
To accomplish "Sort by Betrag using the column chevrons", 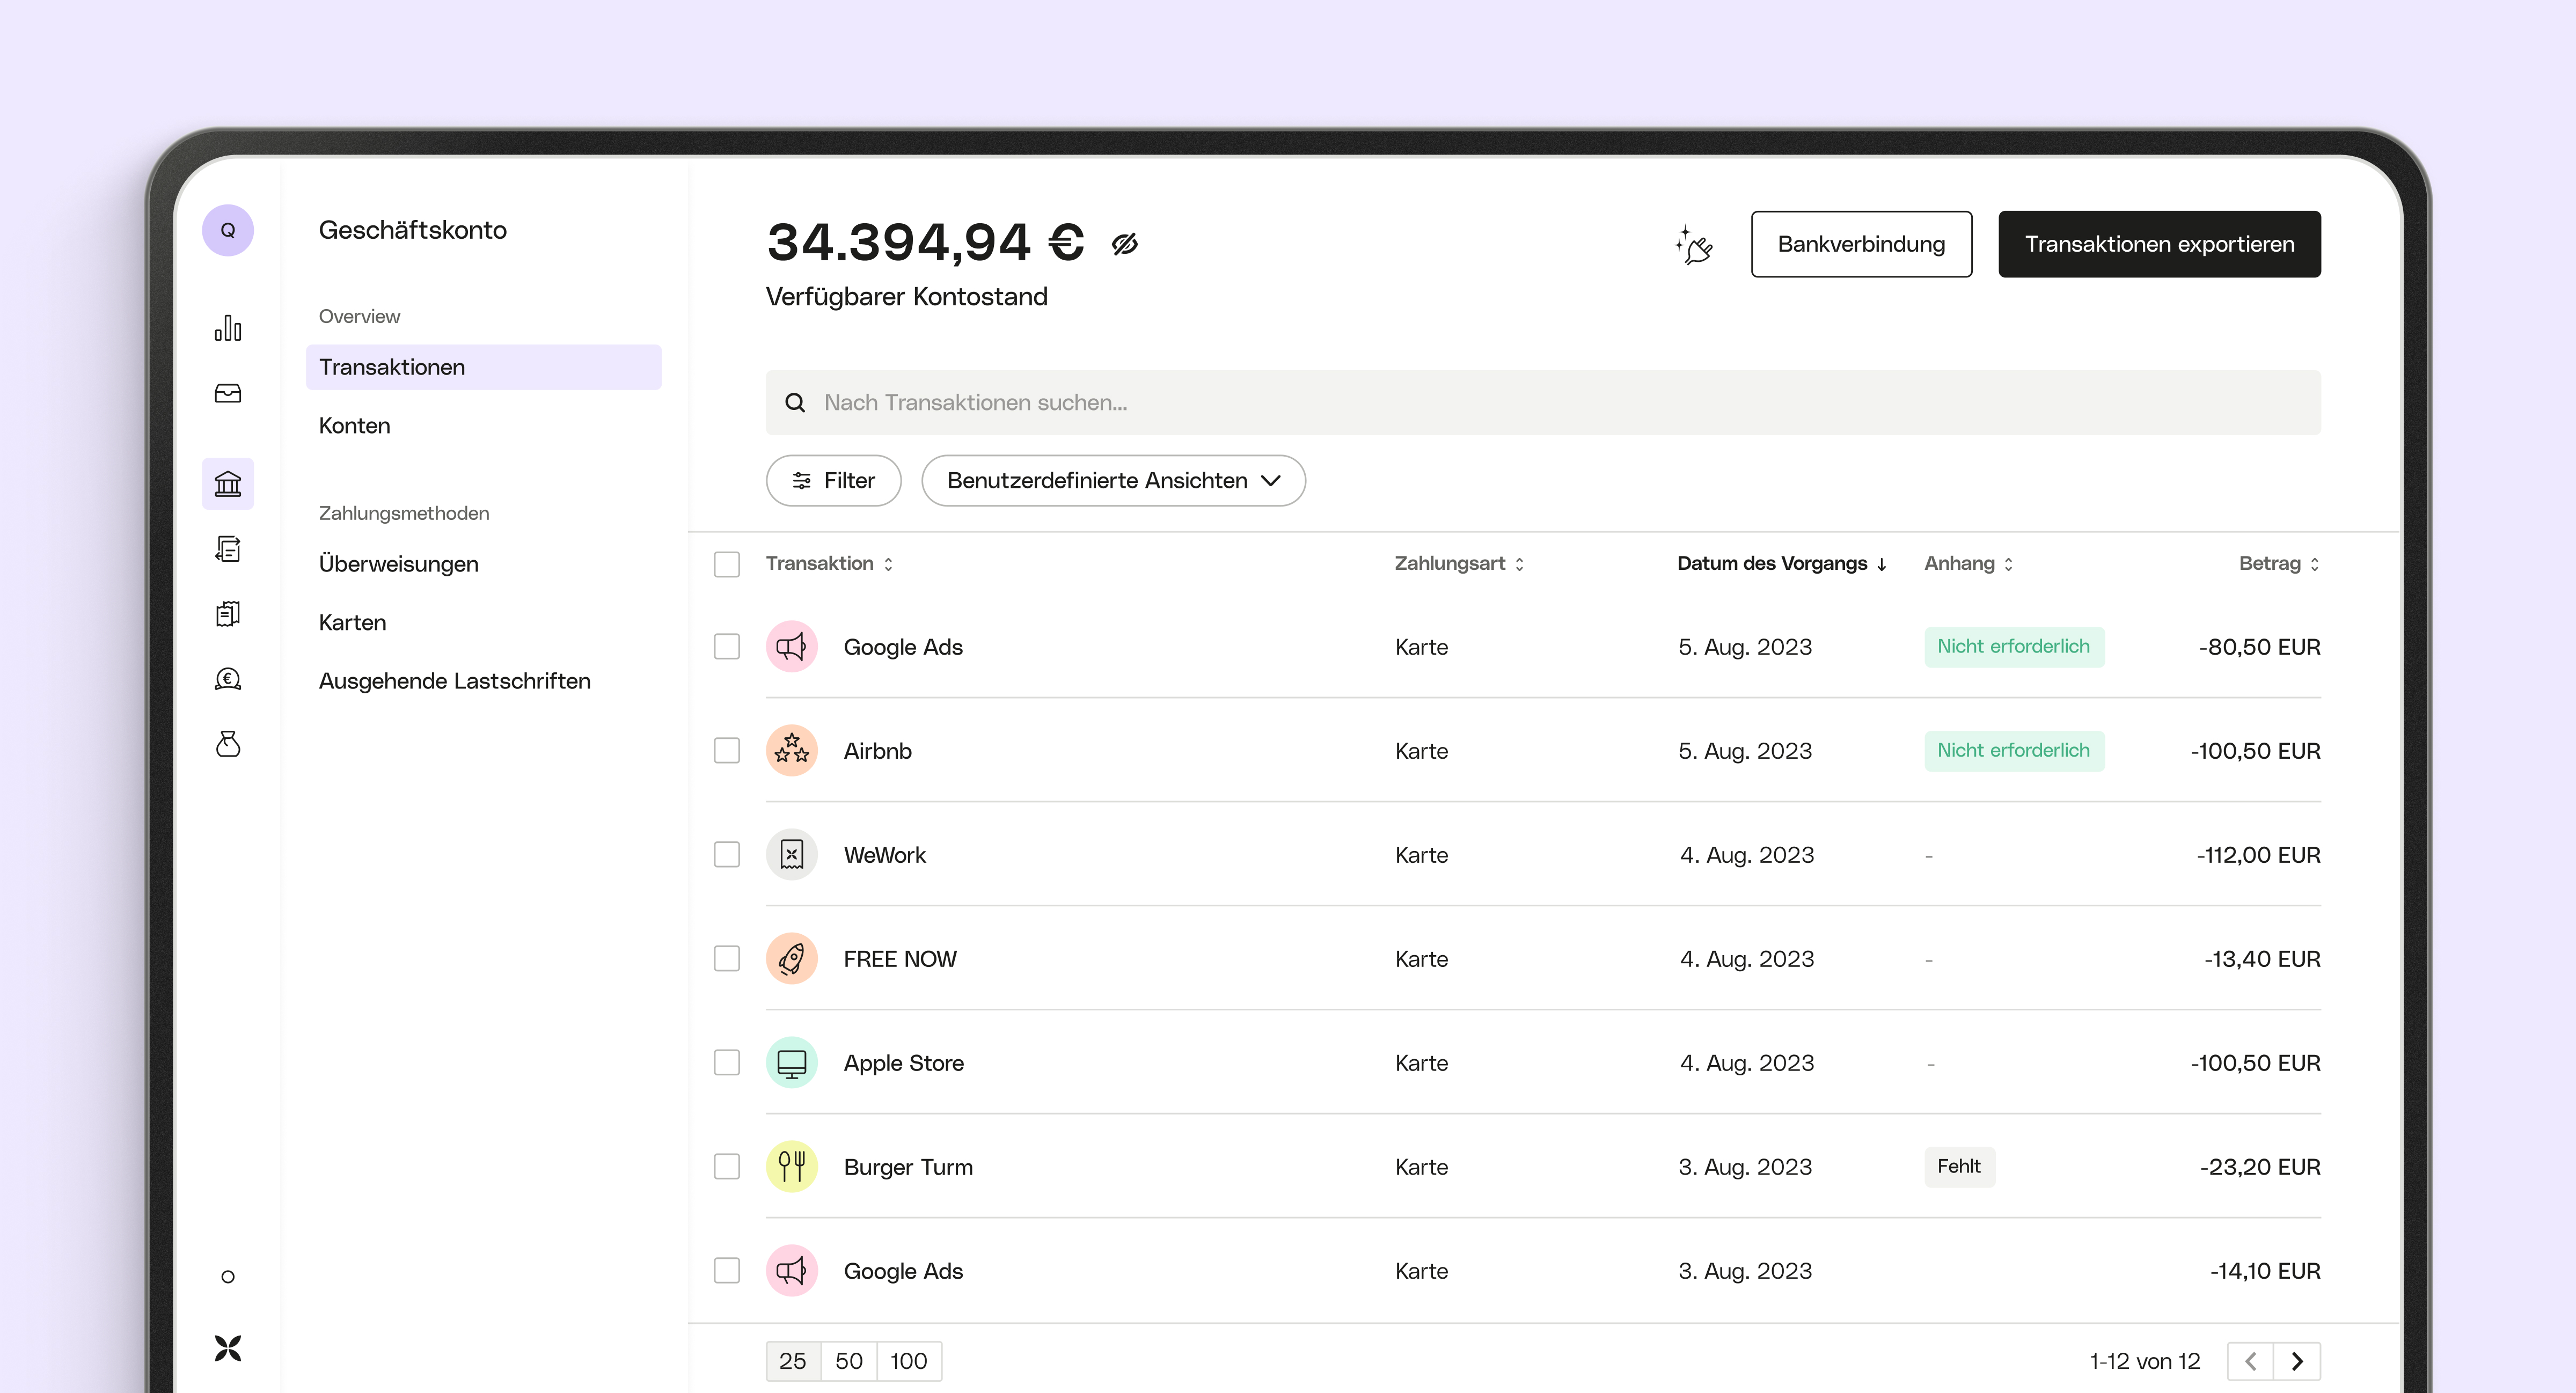I will 2314,563.
